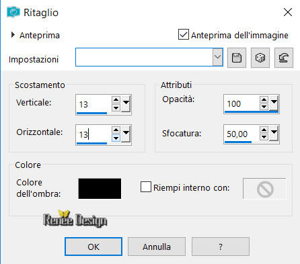Increase Verticale value with up arrow
This screenshot has width=300, height=264.
(116, 99)
